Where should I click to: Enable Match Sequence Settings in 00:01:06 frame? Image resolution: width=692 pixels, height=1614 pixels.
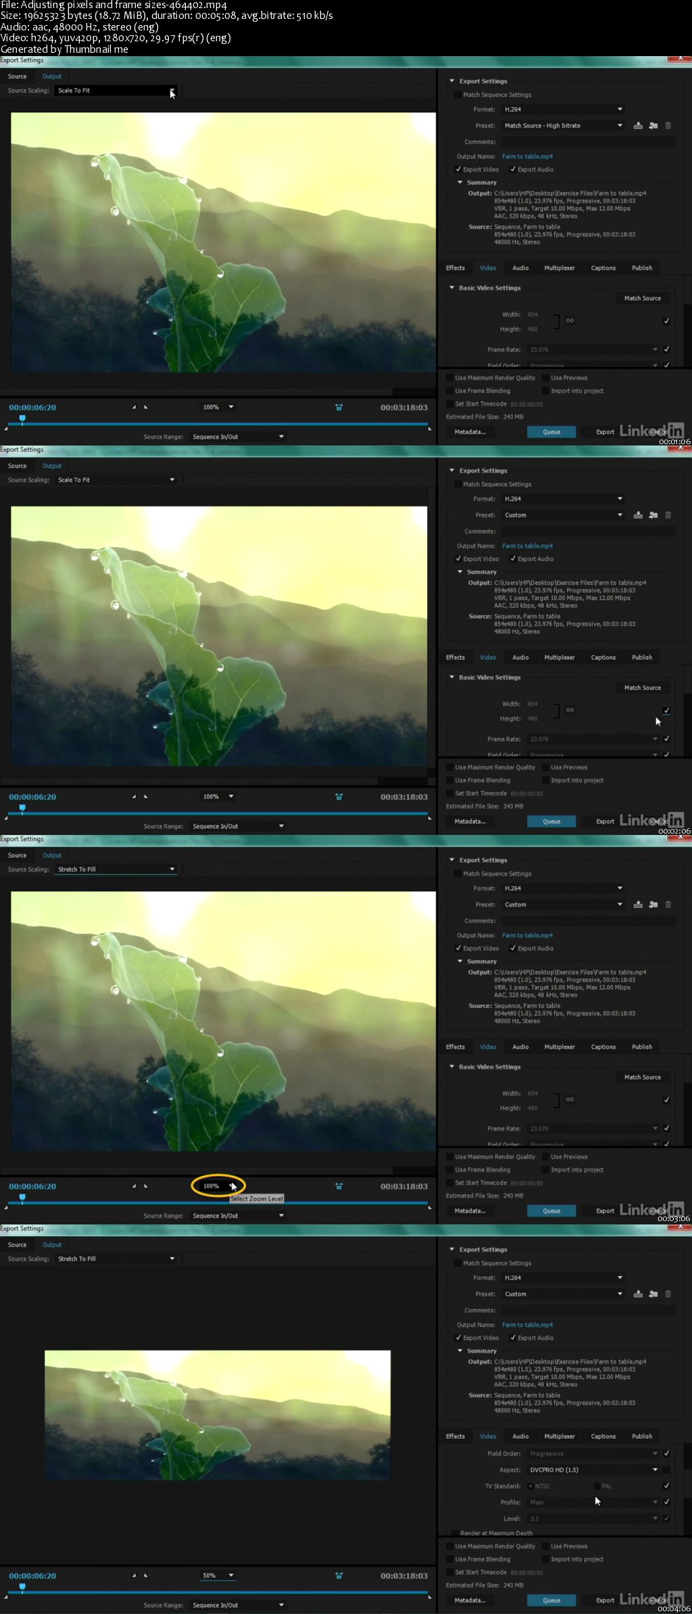tap(458, 95)
